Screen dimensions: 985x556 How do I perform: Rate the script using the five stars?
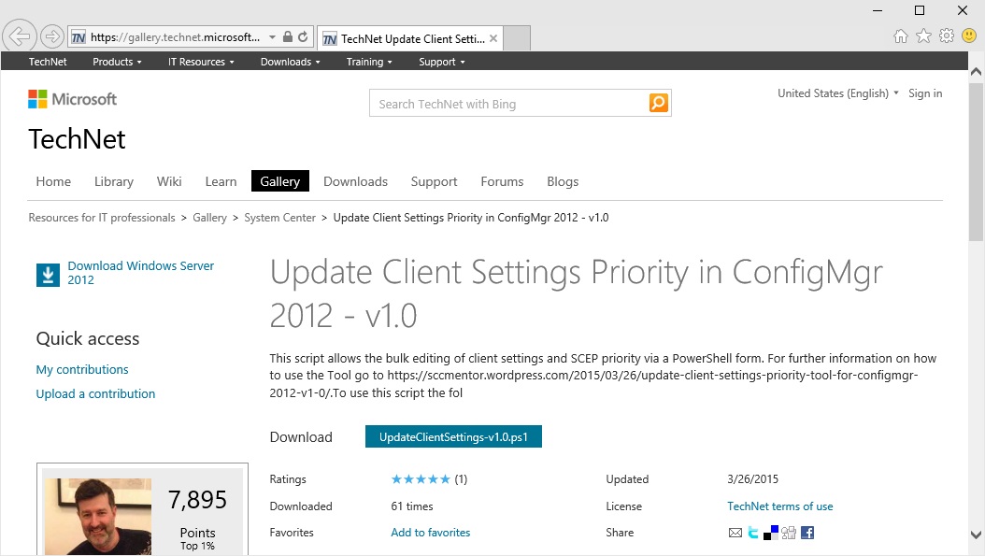pos(421,479)
